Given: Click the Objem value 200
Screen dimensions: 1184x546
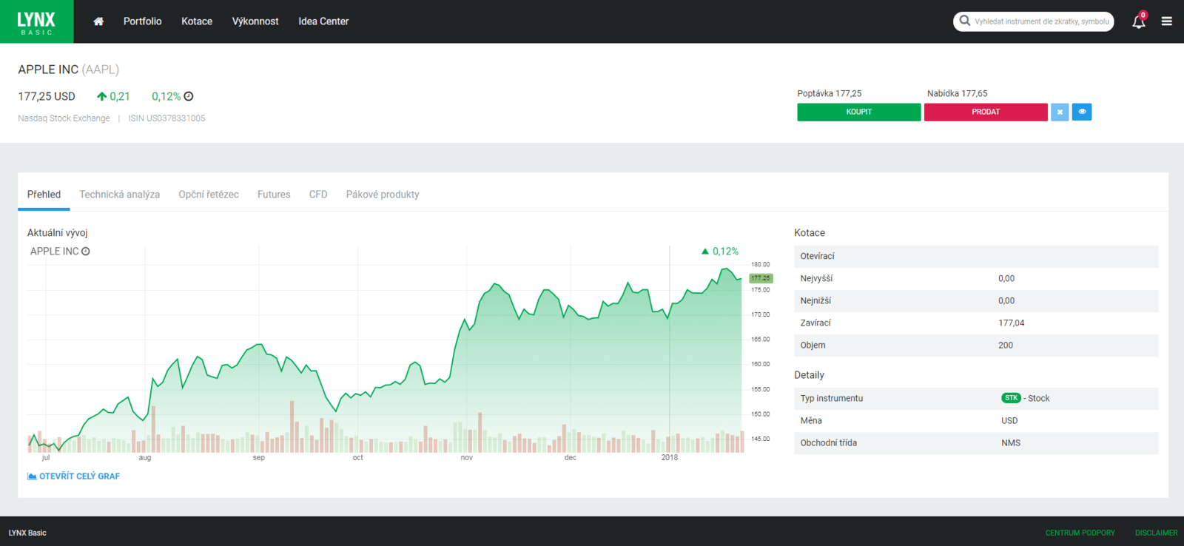Looking at the screenshot, I should (x=1006, y=345).
